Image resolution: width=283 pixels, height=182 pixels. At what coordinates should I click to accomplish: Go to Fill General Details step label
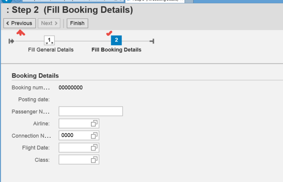pos(51,50)
